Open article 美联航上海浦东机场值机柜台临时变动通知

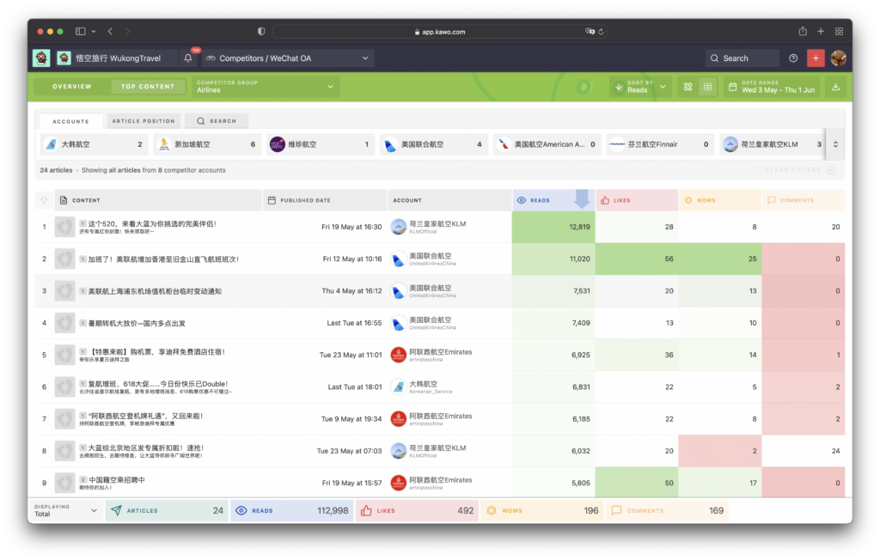click(x=155, y=291)
